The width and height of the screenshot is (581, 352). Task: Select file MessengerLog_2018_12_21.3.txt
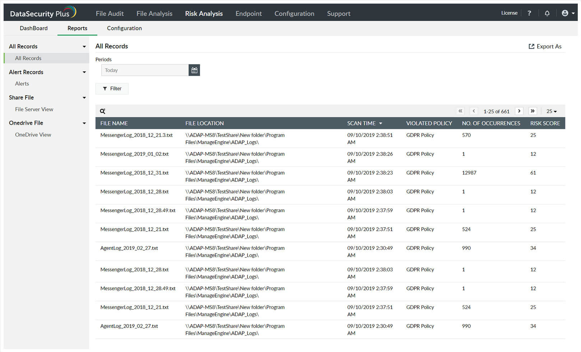point(136,135)
